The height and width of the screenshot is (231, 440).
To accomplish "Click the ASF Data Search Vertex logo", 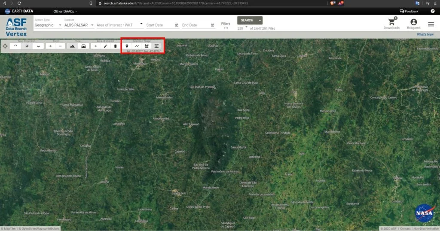I will click(16, 27).
